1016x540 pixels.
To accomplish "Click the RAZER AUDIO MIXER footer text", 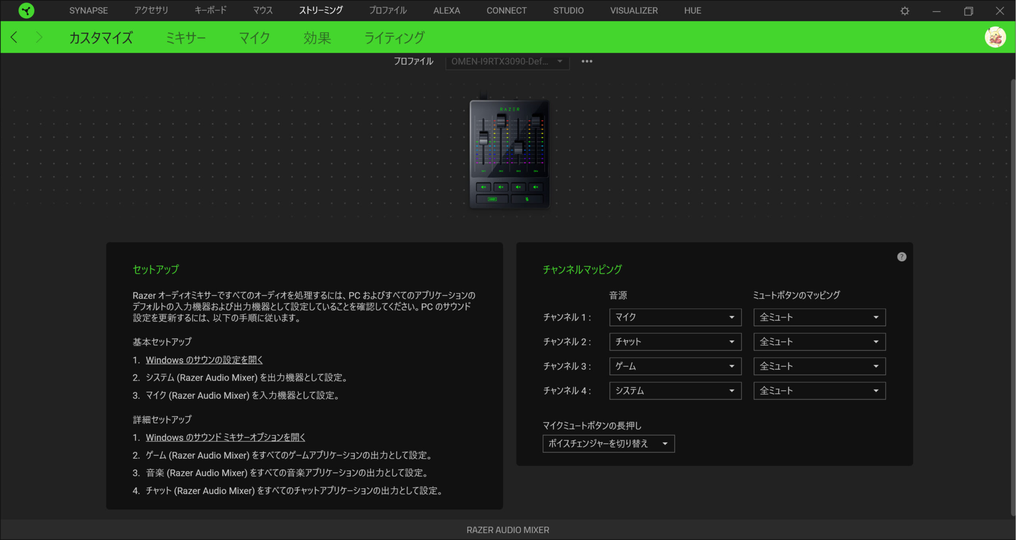I will point(508,530).
